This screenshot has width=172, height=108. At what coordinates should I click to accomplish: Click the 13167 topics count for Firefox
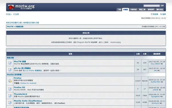[138, 81]
